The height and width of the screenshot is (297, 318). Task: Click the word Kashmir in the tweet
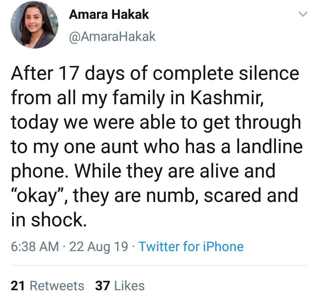coord(225,98)
